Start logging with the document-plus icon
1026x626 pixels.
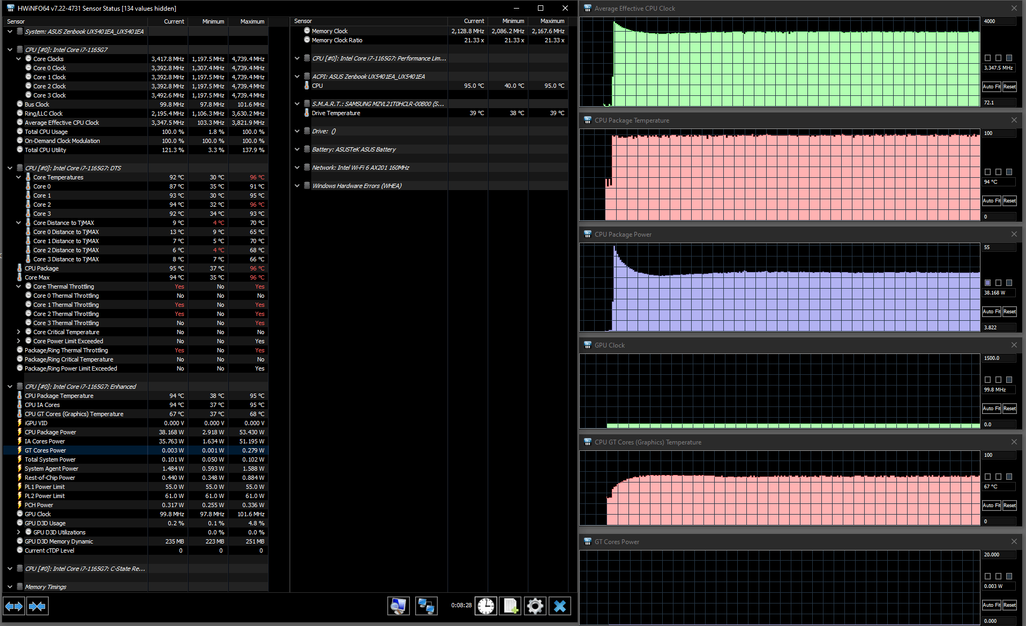510,606
